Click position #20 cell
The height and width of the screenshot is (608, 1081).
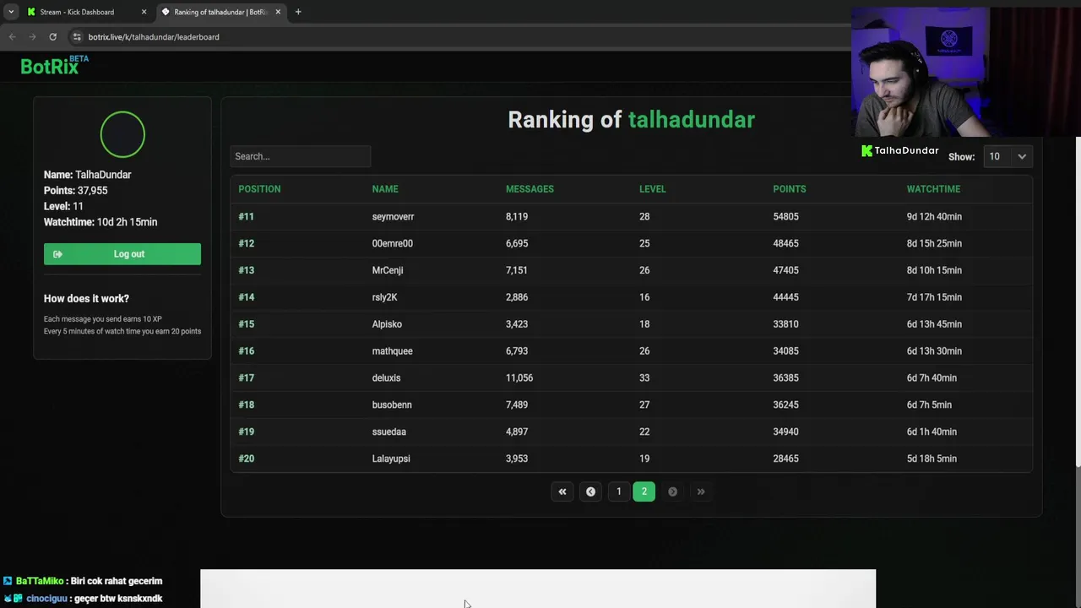click(246, 459)
